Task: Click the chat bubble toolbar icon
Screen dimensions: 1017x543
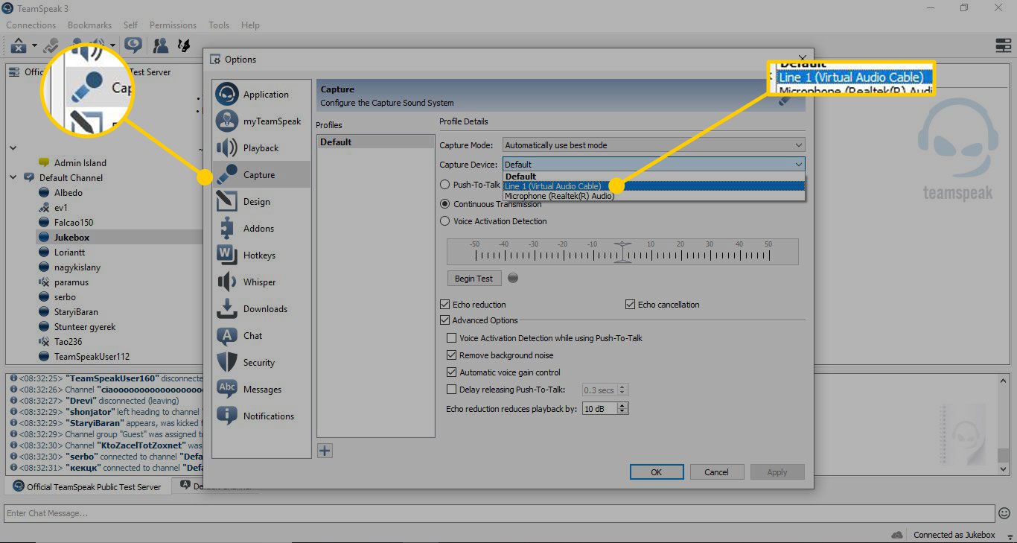Action: click(133, 45)
